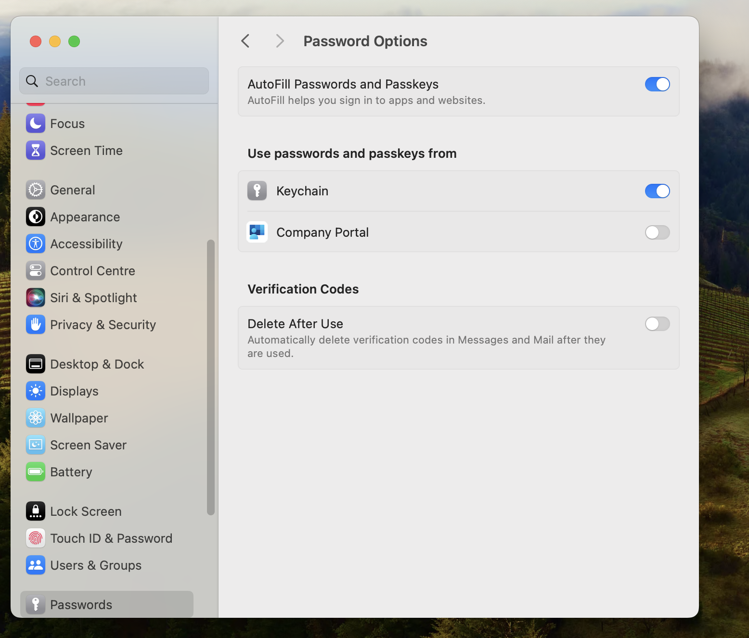Click the Keychain key icon
This screenshot has width=749, height=638.
point(257,191)
